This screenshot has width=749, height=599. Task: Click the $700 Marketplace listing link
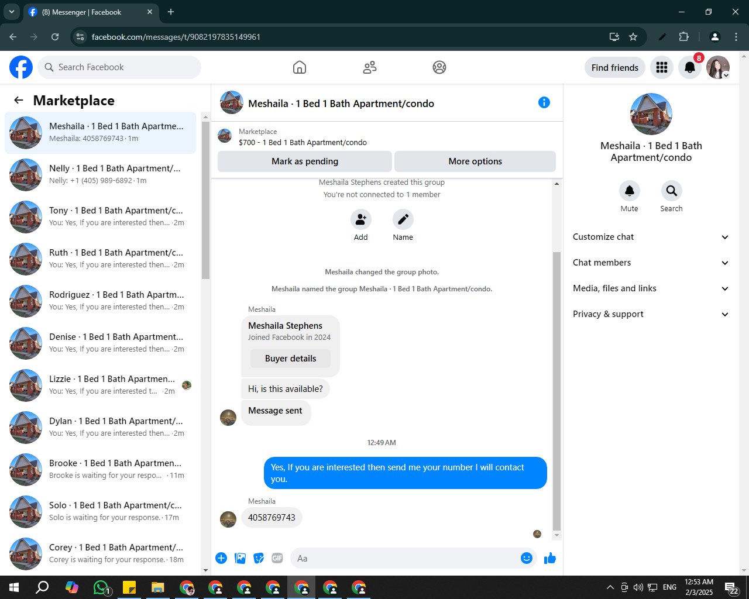303,142
